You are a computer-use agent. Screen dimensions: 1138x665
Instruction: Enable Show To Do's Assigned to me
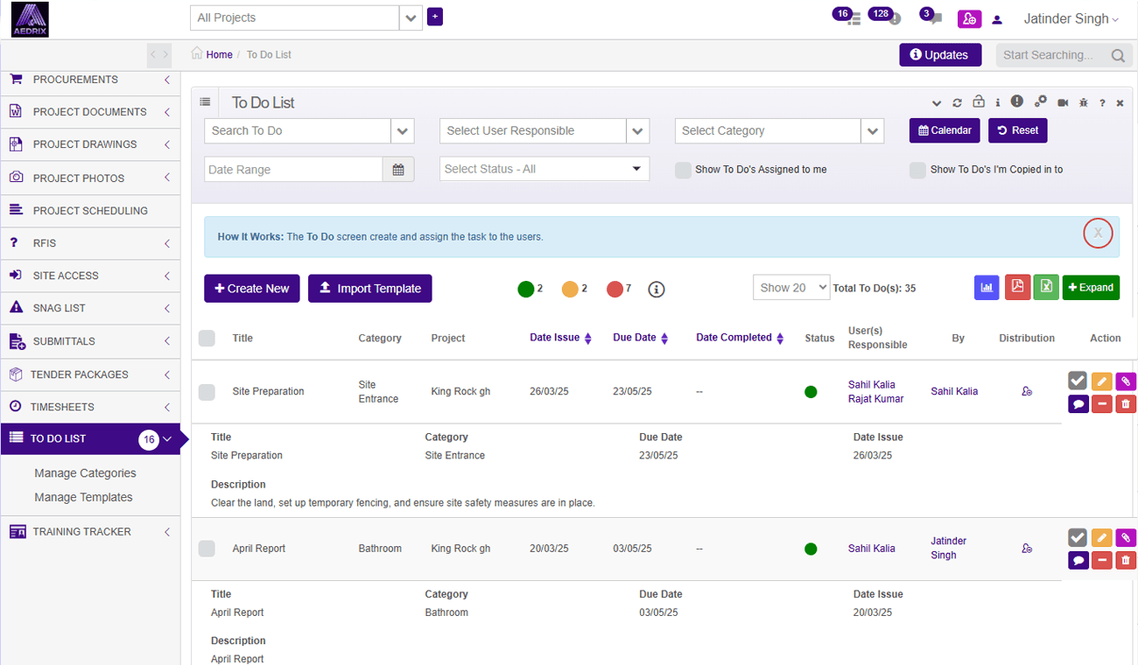click(x=683, y=170)
